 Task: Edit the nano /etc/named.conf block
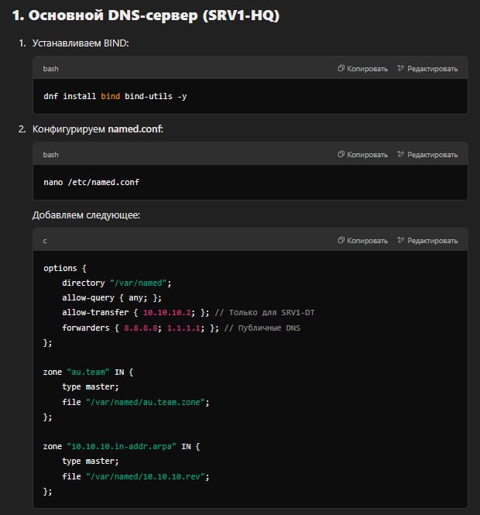(427, 155)
